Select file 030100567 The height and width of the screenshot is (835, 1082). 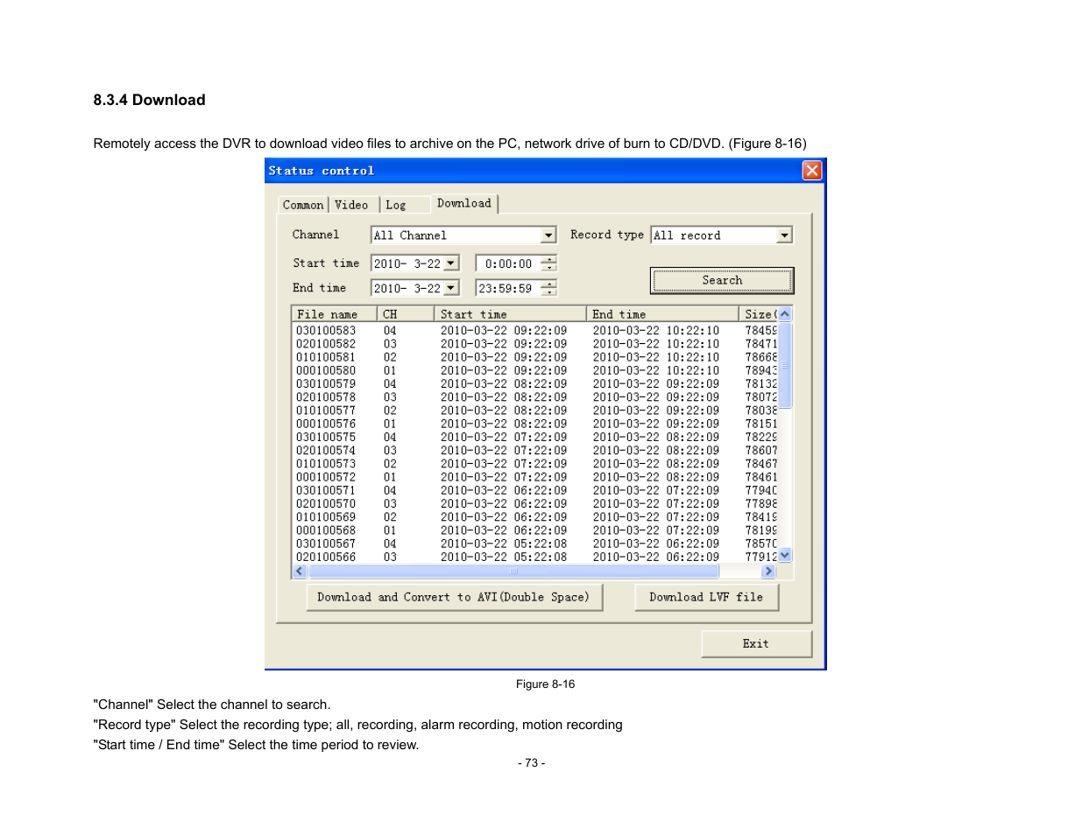tap(326, 544)
